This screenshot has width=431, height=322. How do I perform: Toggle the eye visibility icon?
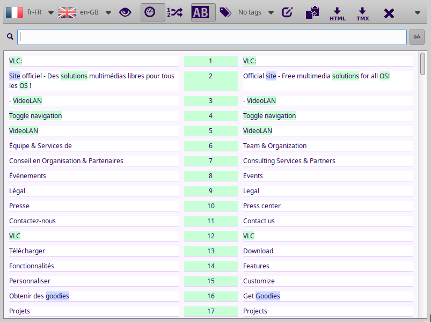pos(125,12)
